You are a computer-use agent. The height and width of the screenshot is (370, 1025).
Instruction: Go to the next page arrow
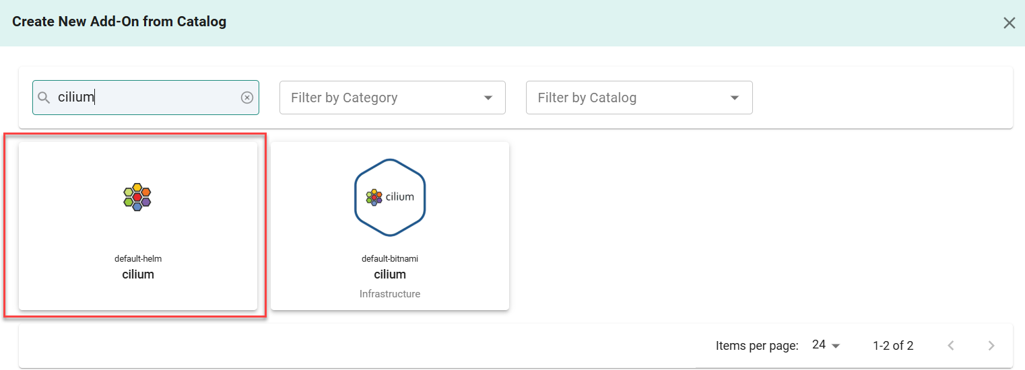991,346
